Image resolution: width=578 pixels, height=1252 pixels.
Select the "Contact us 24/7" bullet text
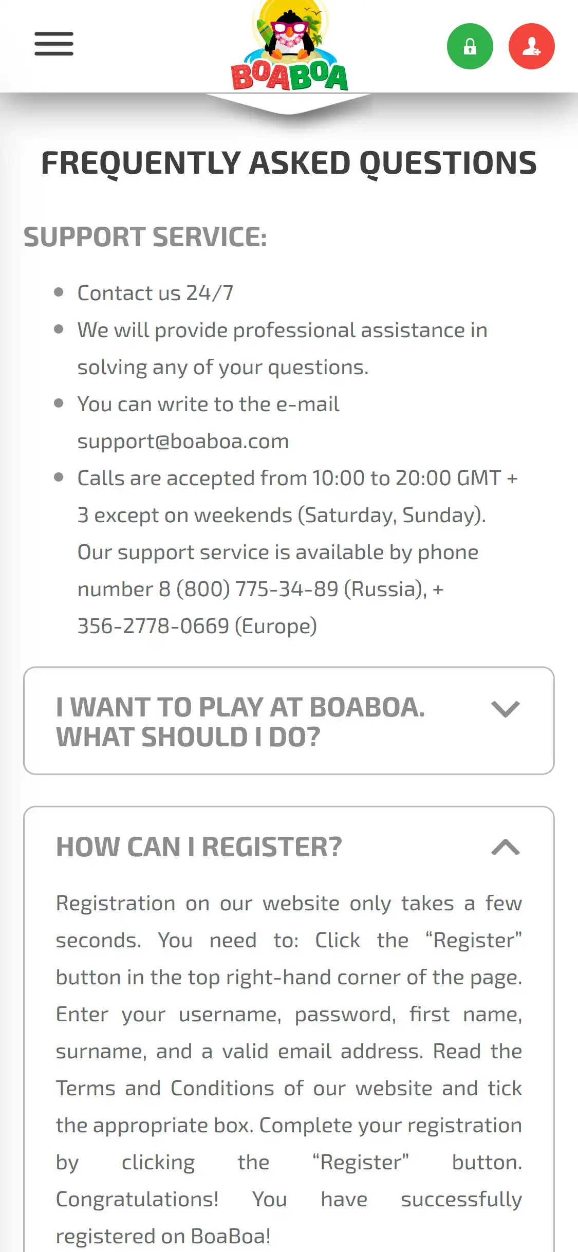[155, 293]
